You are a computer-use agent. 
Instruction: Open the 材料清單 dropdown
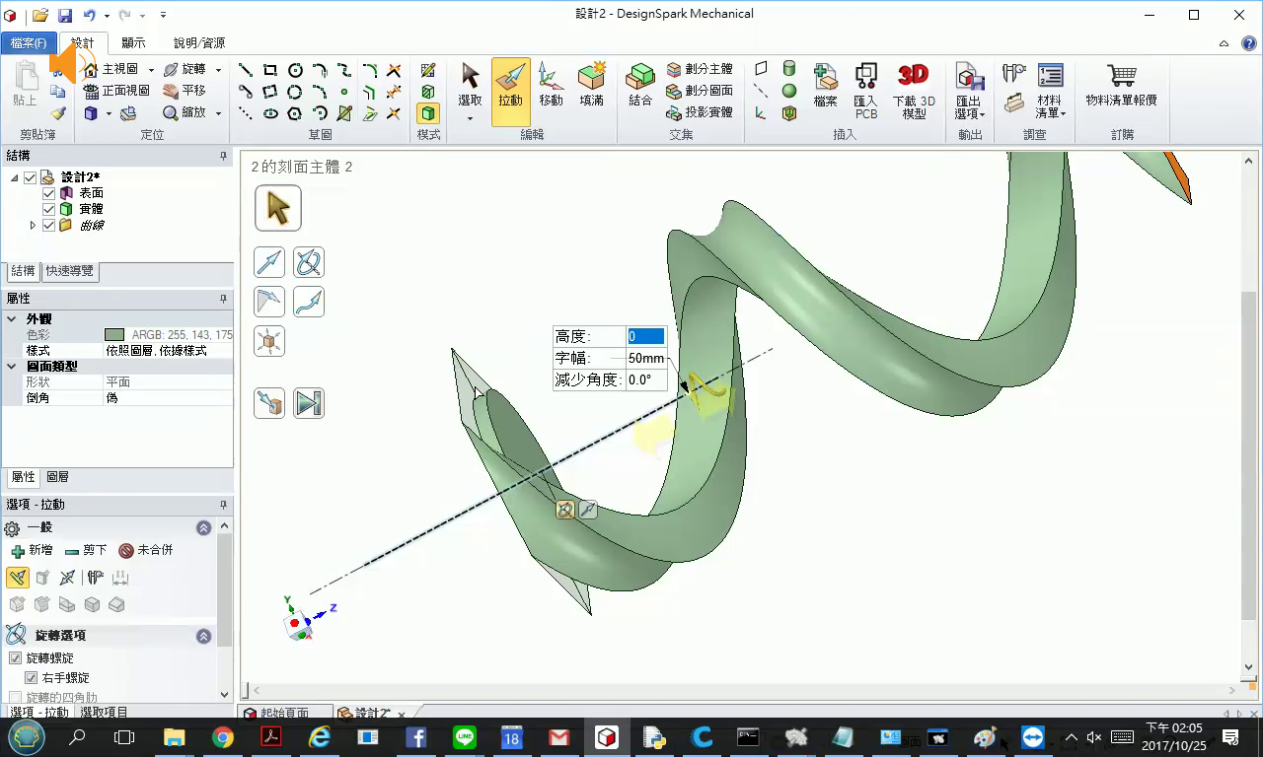[1049, 93]
